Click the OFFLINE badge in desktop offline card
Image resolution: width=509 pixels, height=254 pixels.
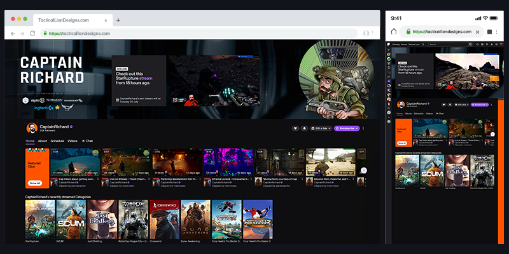(x=122, y=69)
